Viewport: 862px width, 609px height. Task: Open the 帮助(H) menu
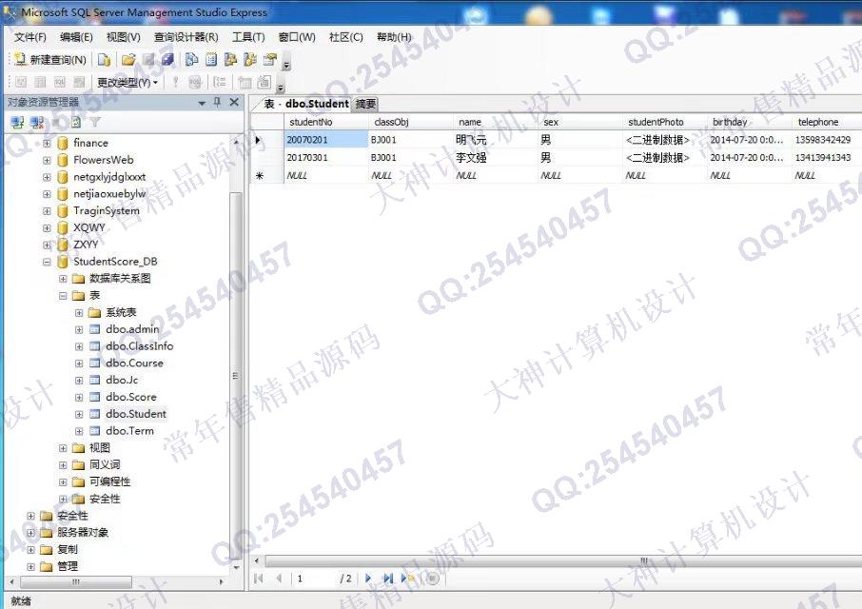(394, 37)
